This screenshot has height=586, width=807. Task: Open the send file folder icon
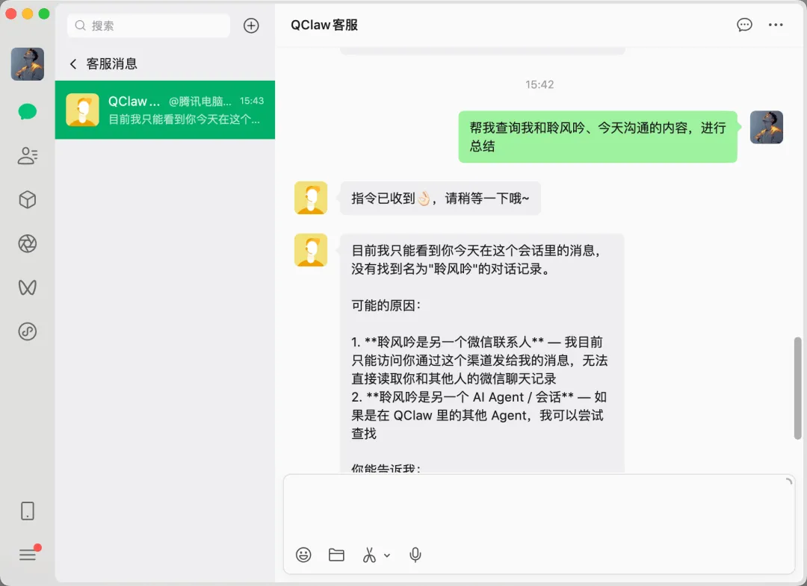[336, 555]
